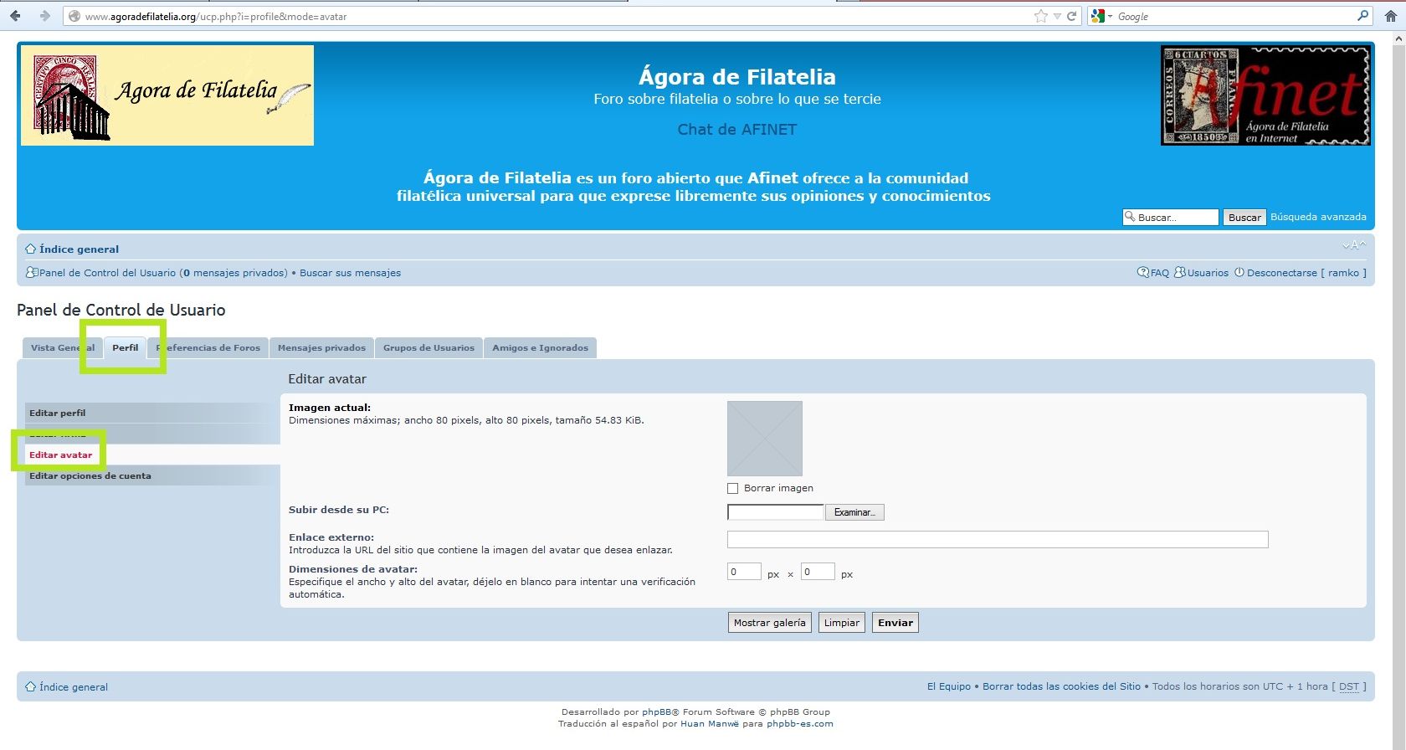Open the phpBB link in footer credits

pos(656,712)
